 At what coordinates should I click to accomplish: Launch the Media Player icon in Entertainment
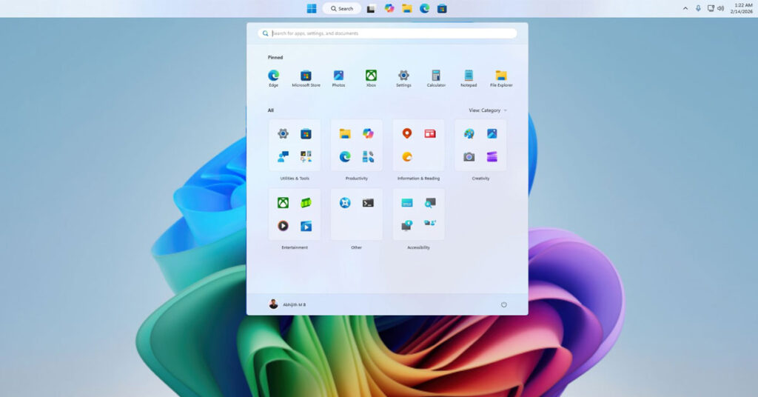coord(284,226)
